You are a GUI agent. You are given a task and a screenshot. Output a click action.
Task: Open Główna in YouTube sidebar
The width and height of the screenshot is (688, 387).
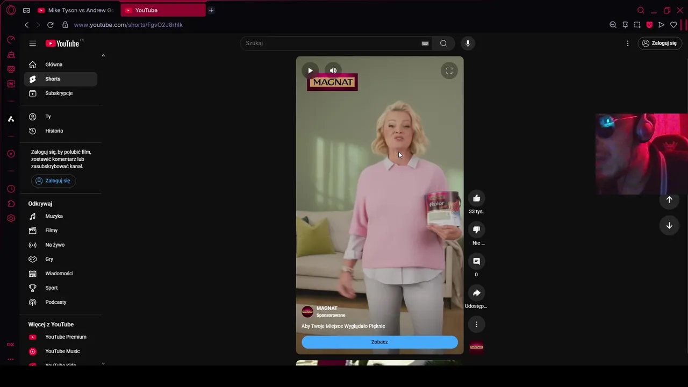click(60, 64)
